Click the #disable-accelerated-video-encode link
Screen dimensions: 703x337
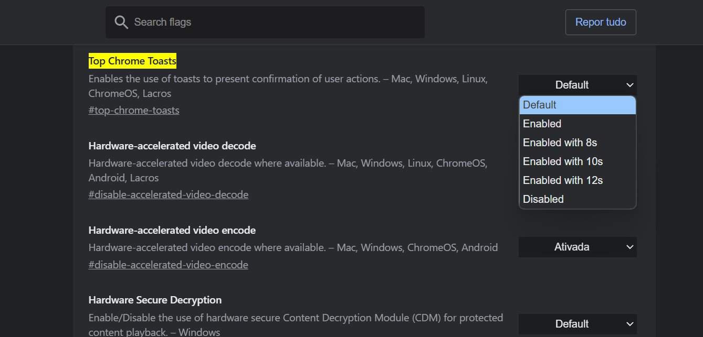coord(168,265)
